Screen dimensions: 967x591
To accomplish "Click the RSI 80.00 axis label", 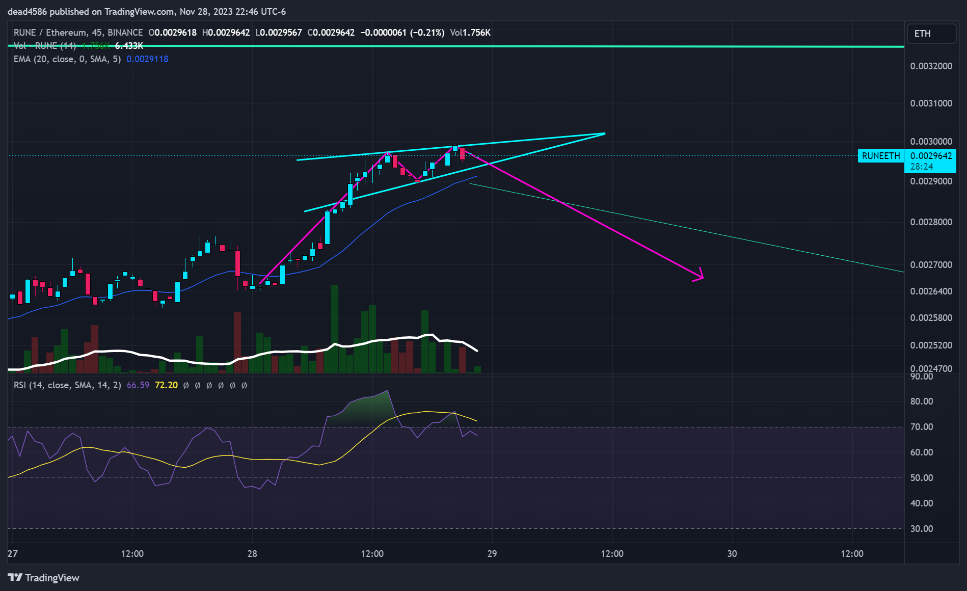I will [x=922, y=401].
